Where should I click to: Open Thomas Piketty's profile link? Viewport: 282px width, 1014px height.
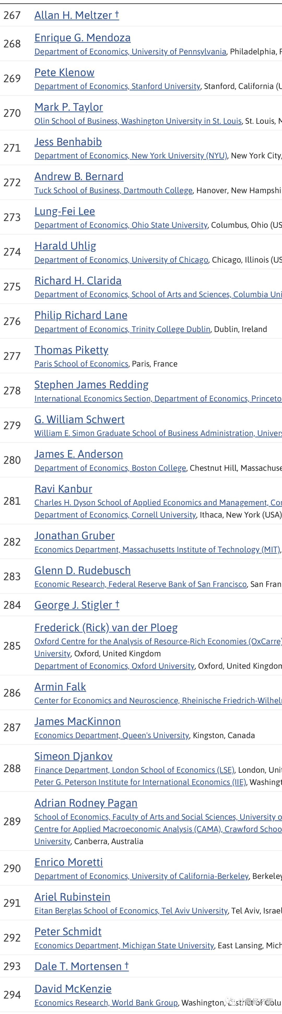point(71,350)
